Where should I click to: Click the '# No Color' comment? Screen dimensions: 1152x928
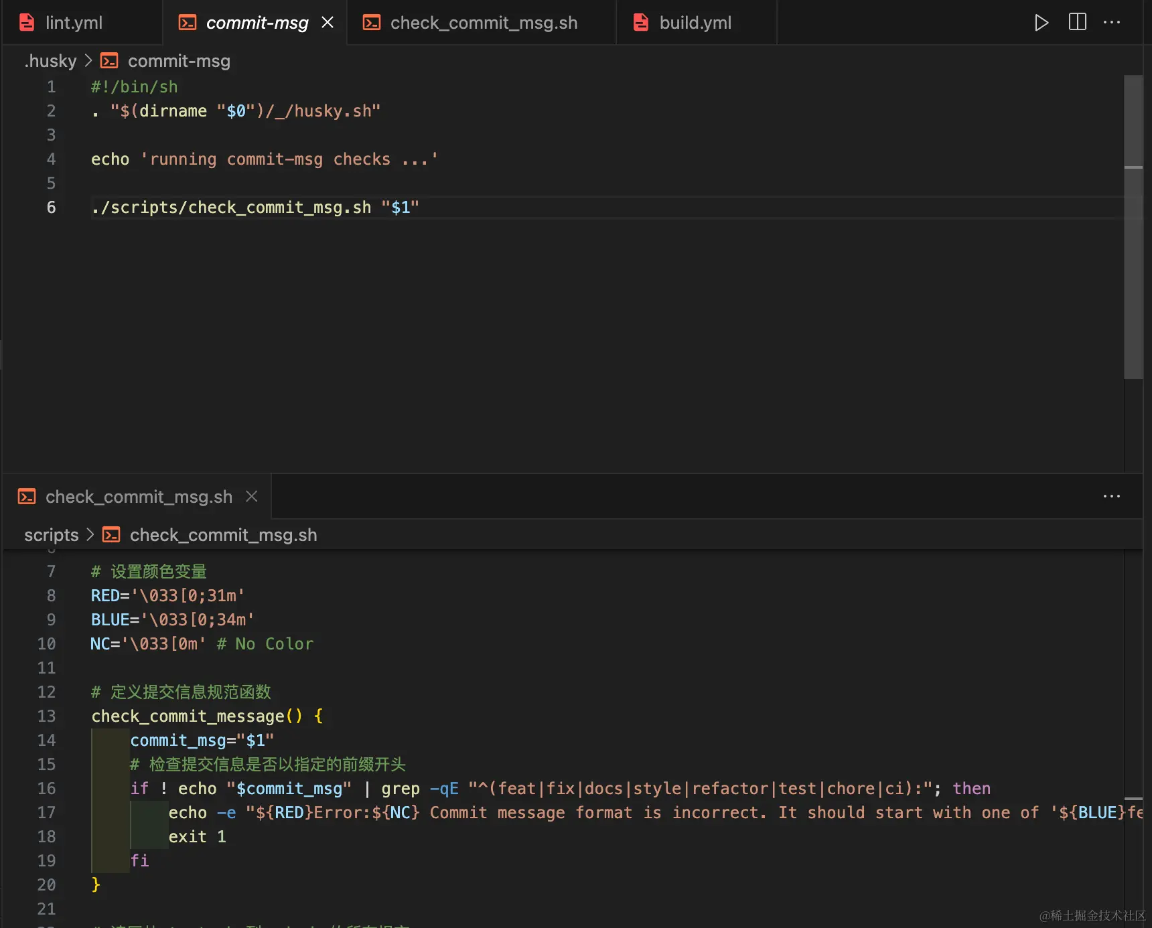click(x=265, y=644)
